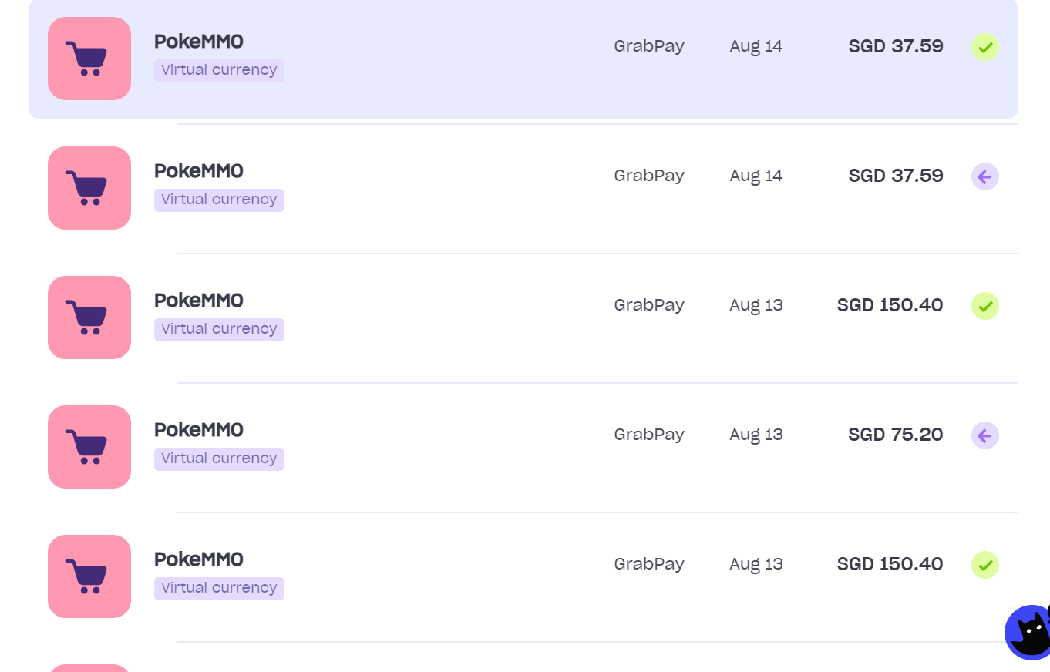Image resolution: width=1050 pixels, height=672 pixels.
Task: Click the cart icon of the refunded SGD 37.59 transaction
Action: coord(89,188)
